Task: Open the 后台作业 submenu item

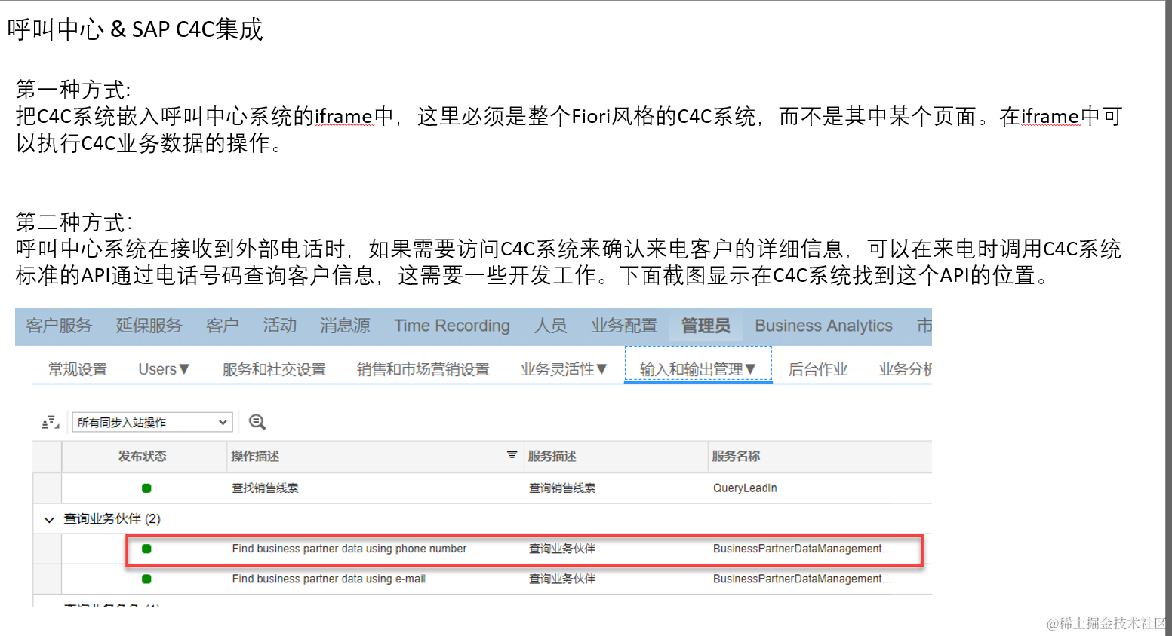Action: click(818, 369)
